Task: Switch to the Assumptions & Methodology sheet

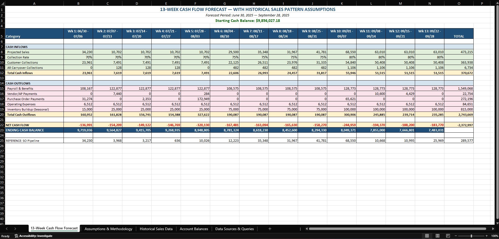Action: tap(108, 229)
